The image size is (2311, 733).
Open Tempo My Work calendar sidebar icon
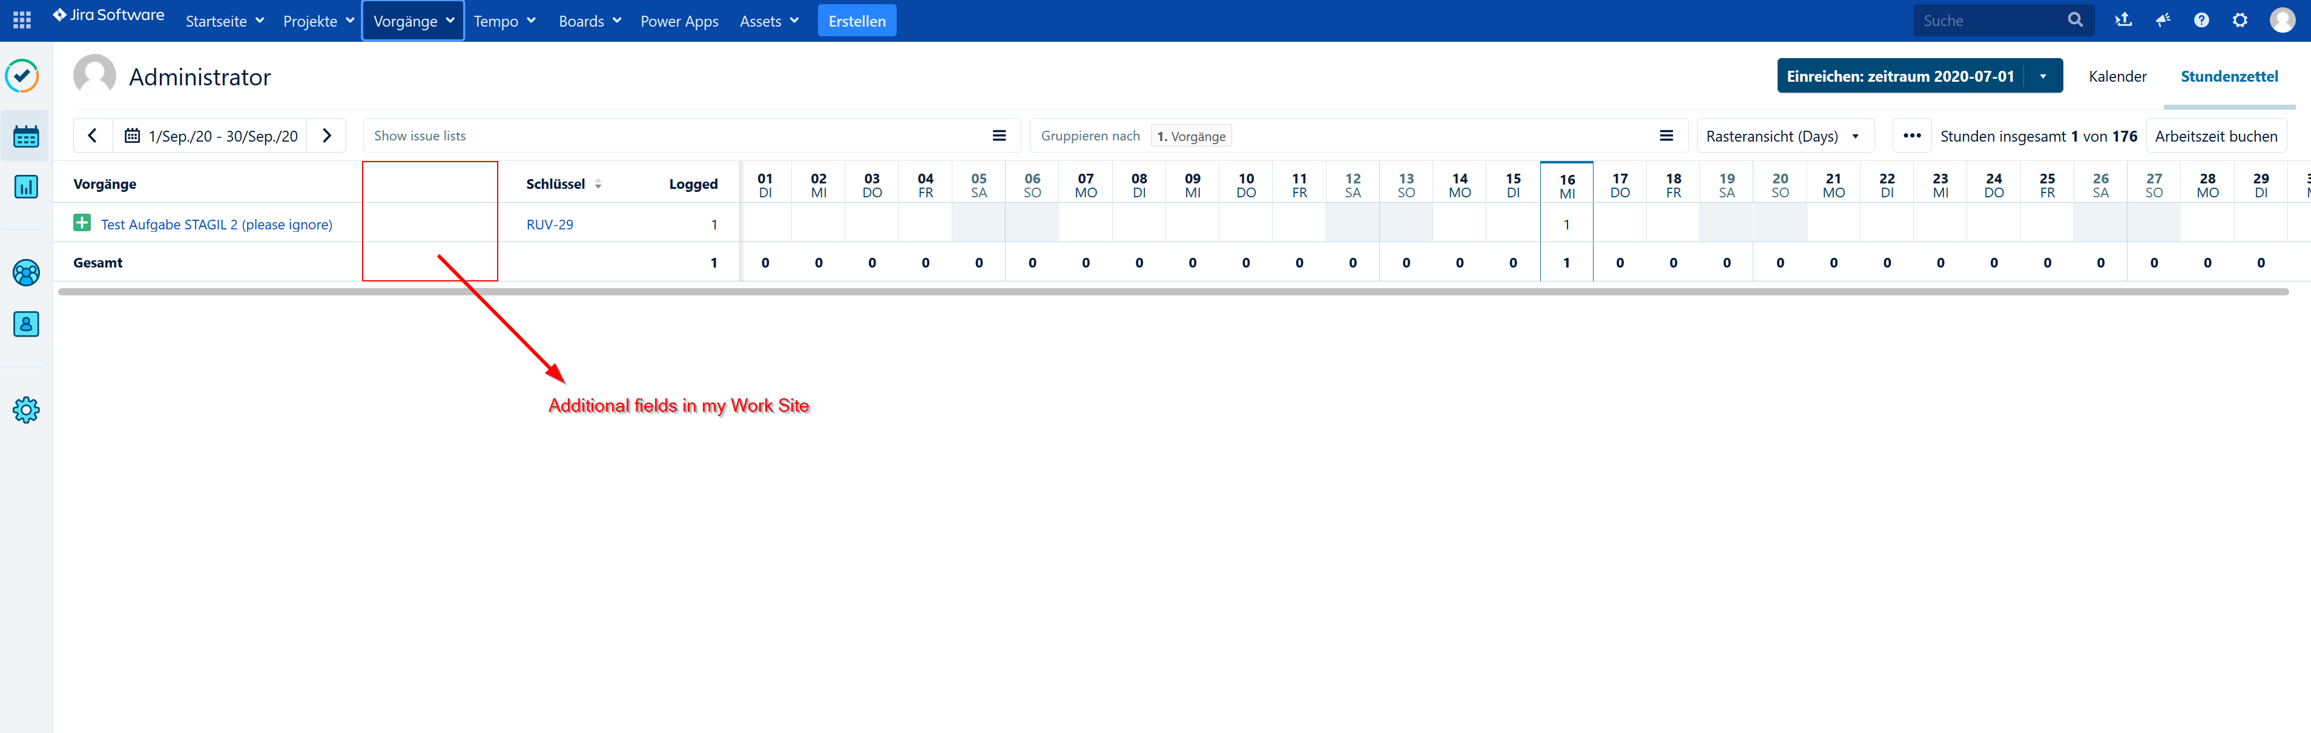(x=26, y=136)
